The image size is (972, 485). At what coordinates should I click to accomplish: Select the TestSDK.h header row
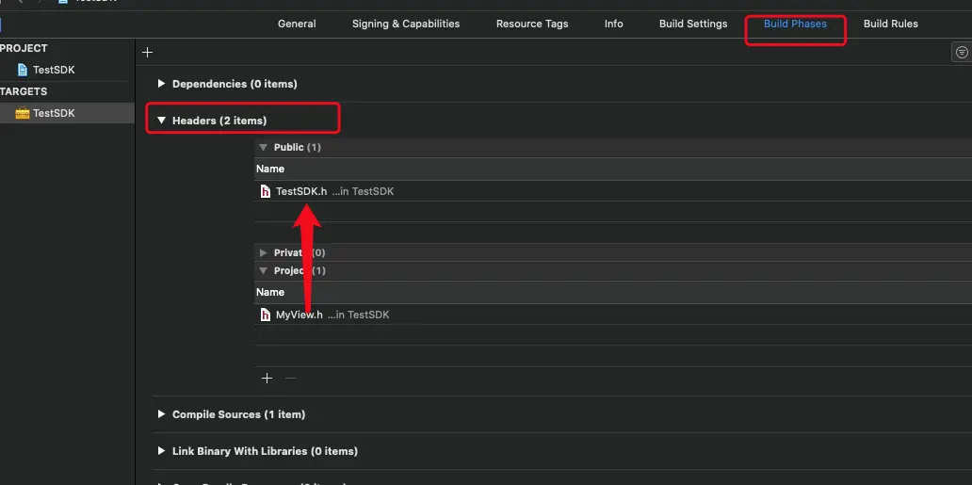[613, 191]
